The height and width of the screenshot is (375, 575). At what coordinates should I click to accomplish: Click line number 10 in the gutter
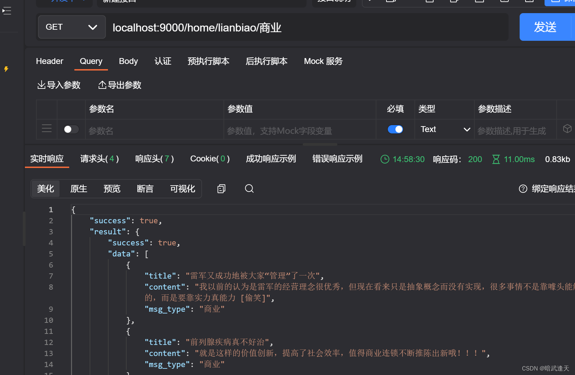pyautogui.click(x=48, y=320)
